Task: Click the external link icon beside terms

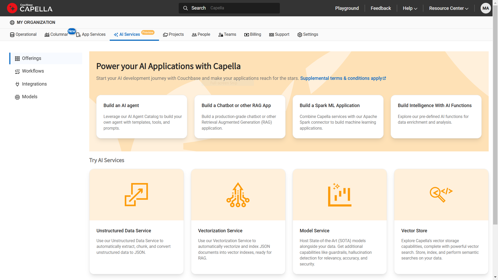Action: 384,78
